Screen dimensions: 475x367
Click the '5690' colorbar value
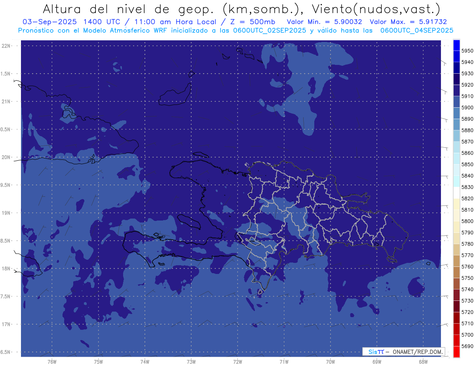point(467,346)
